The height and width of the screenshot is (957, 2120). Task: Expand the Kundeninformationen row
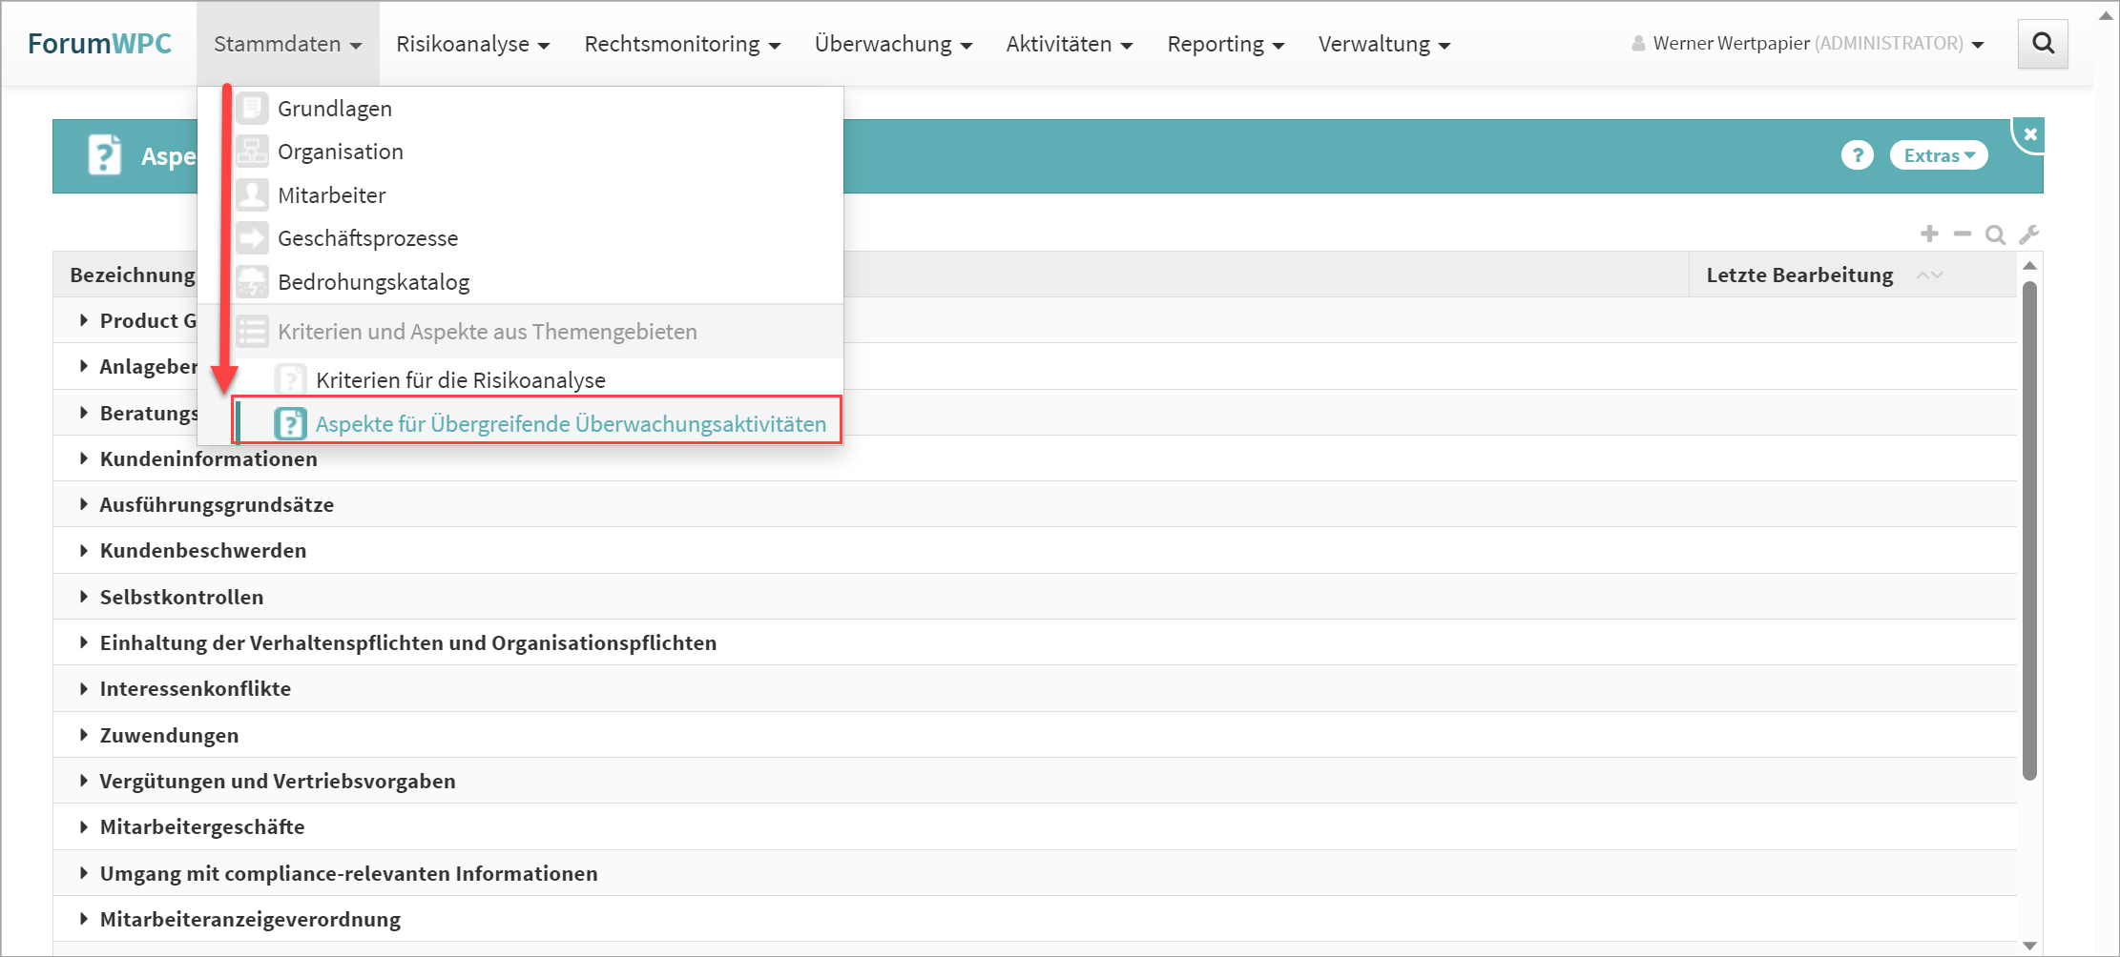point(84,458)
